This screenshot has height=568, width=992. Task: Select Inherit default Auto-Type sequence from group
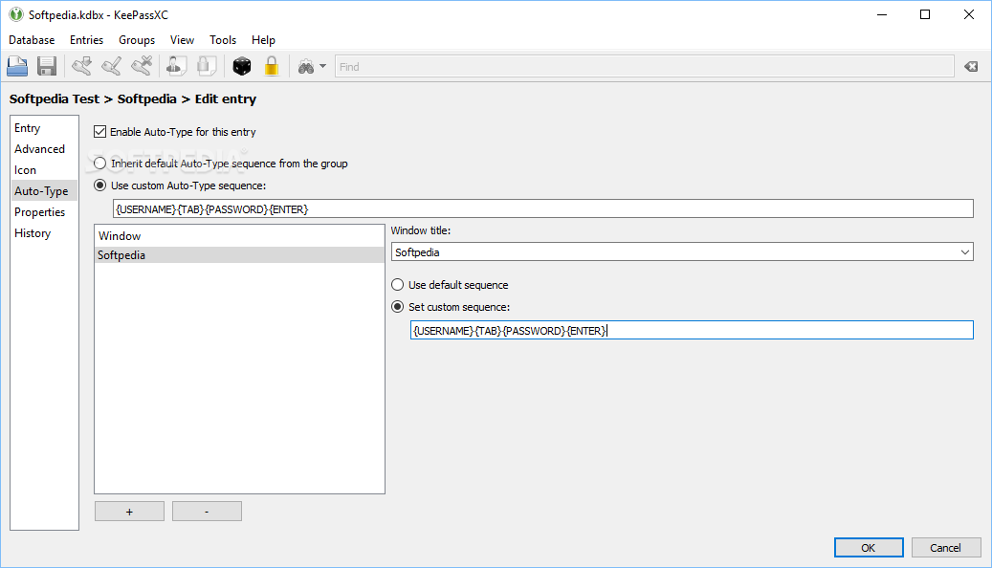[99, 164]
